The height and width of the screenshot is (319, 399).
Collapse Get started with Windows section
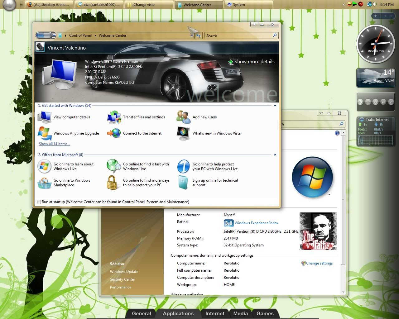(275, 106)
